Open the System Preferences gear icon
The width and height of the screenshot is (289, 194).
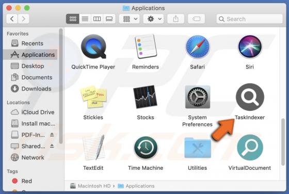197,97
